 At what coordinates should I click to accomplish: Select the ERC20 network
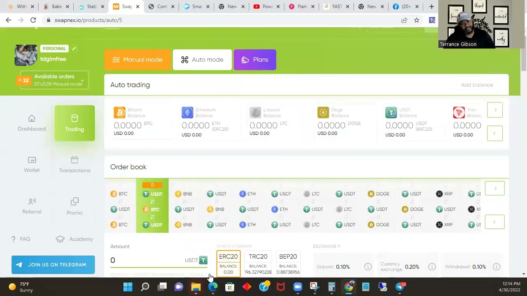pyautogui.click(x=229, y=264)
